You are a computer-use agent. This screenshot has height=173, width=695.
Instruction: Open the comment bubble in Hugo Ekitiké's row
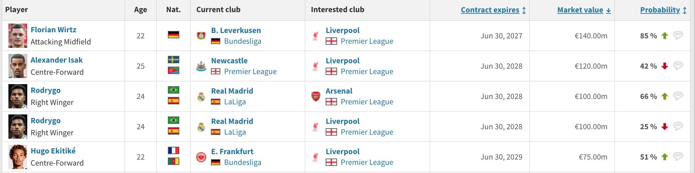[x=678, y=156]
